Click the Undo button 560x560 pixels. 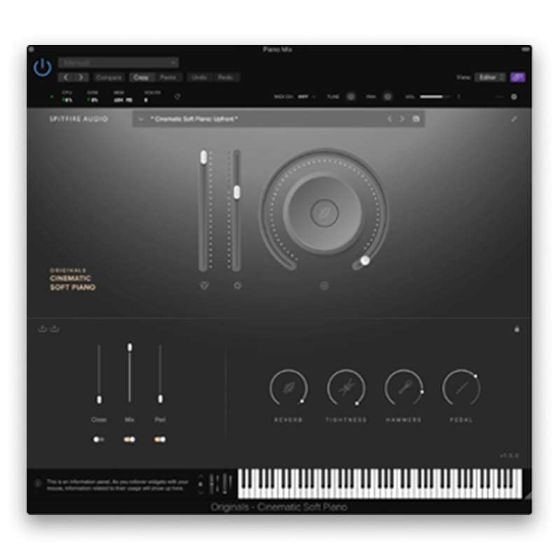[x=199, y=78]
